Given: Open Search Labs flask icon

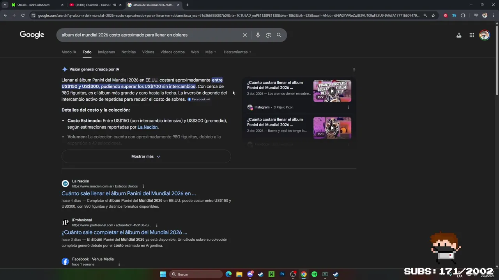Looking at the screenshot, I should click(x=459, y=35).
